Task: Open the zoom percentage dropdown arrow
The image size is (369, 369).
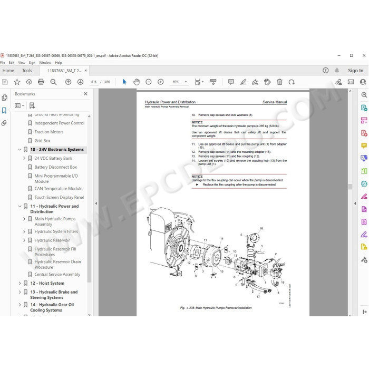Action: pyautogui.click(x=186, y=82)
